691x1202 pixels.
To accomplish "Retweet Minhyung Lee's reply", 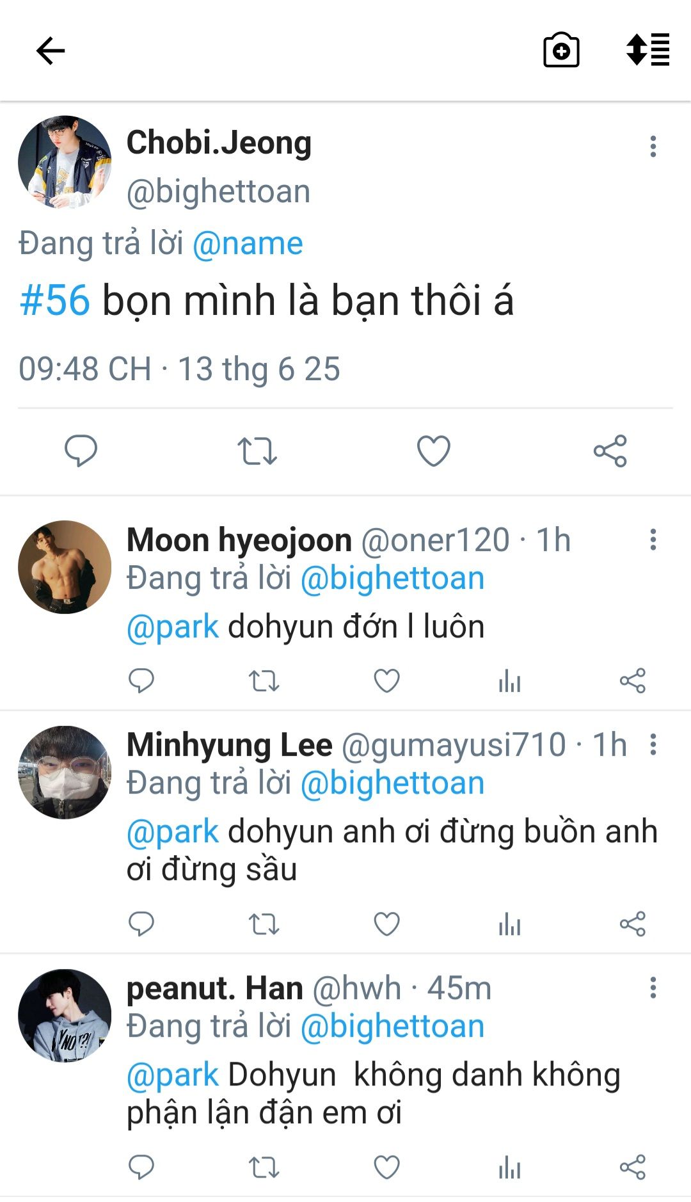I will pos(264,924).
